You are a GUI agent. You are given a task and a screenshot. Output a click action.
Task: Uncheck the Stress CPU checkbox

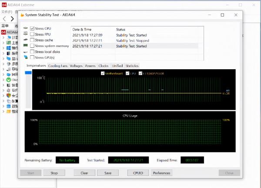point(32,28)
